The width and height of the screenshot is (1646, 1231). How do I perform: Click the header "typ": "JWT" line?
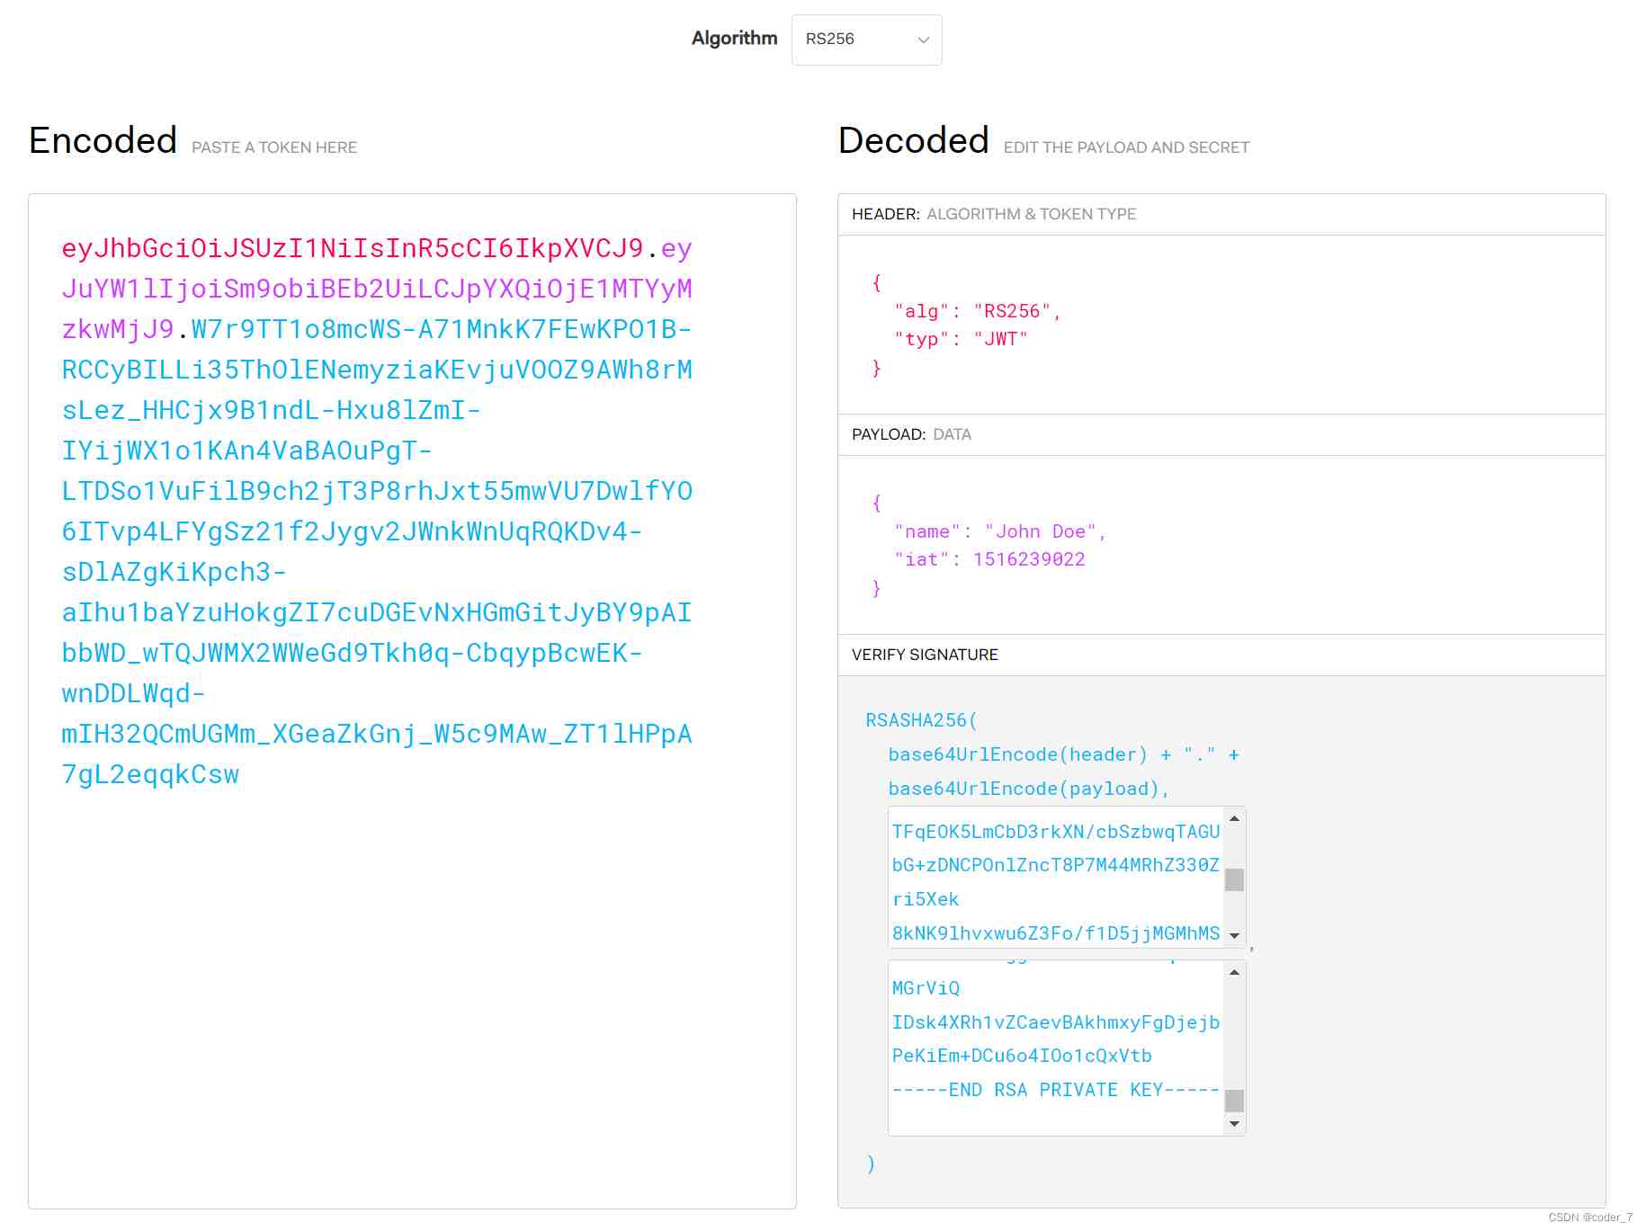[x=961, y=339]
